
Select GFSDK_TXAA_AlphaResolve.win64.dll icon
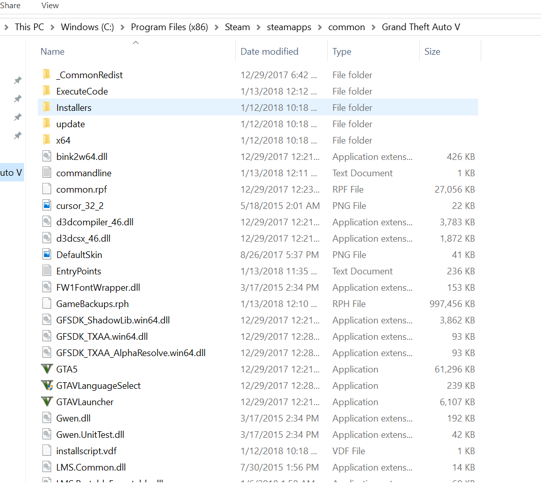pyautogui.click(x=47, y=353)
